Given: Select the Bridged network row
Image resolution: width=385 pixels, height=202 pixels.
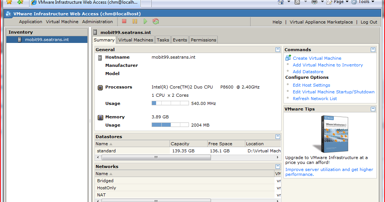Looking at the screenshot, I should (188, 181).
